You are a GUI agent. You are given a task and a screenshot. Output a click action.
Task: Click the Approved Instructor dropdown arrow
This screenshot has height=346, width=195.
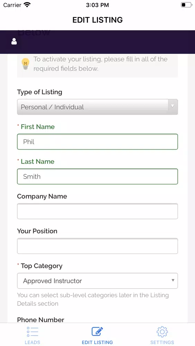pyautogui.click(x=173, y=280)
